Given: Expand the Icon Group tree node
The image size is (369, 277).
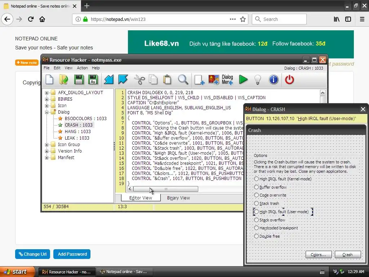Looking at the screenshot, I should pos(46,145).
